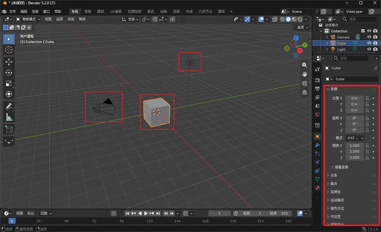The height and width of the screenshot is (232, 381).
Task: Select the Rotate tool
Action: tap(9, 73)
